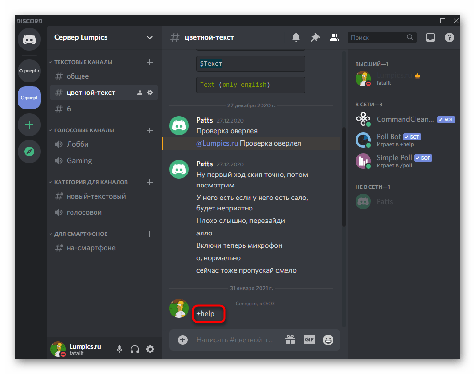Viewport: 475px width, 374px height.
Task: Toggle headphones deafen
Action: click(x=135, y=349)
